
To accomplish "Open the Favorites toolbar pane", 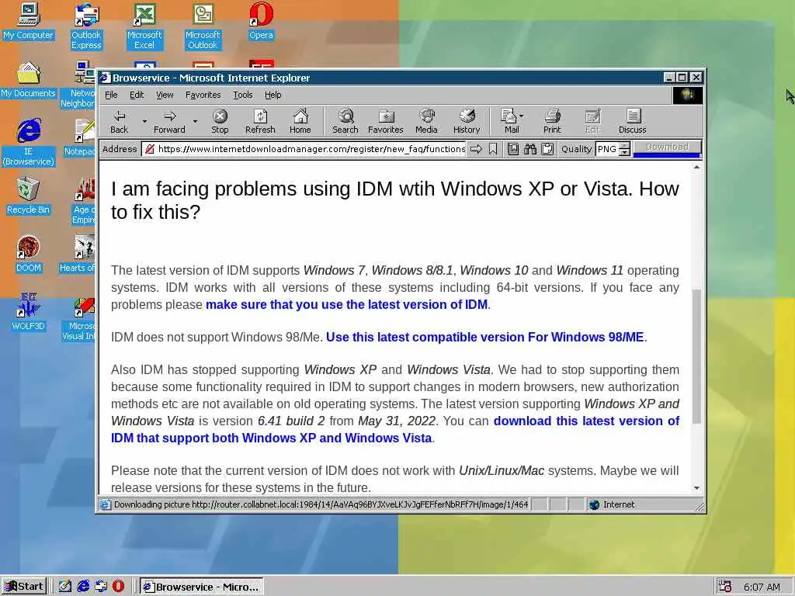I will coord(385,122).
